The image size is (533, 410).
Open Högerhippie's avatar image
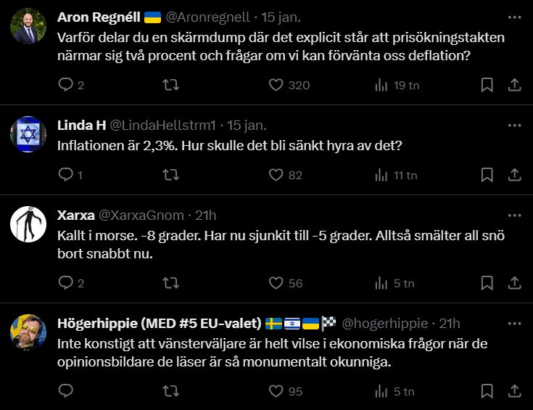(29, 333)
